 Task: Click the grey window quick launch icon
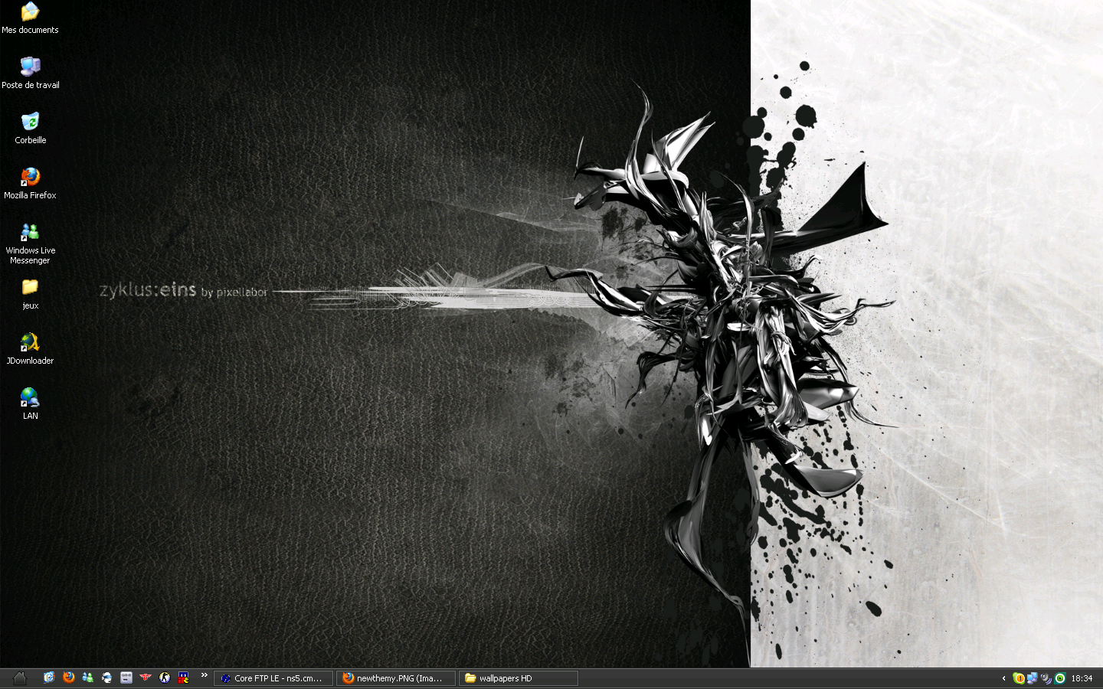(x=126, y=678)
